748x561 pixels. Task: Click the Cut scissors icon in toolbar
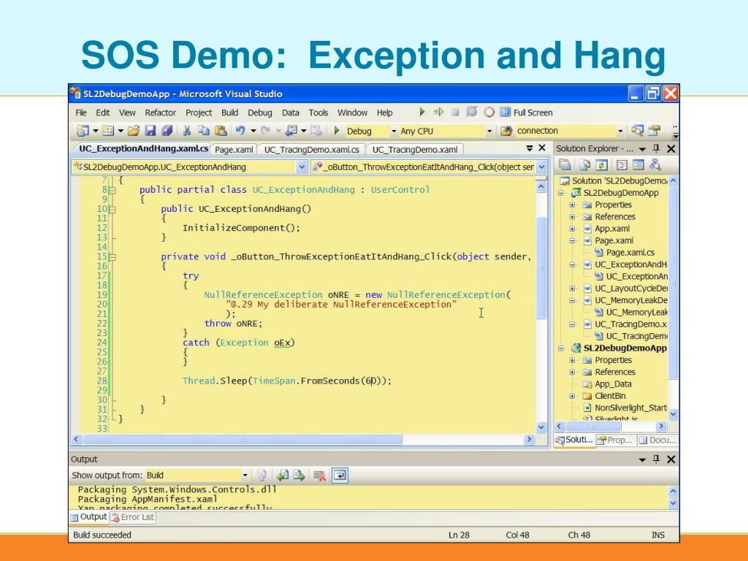click(x=187, y=131)
